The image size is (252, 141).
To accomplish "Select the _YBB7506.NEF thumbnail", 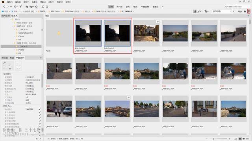I will [59, 109].
